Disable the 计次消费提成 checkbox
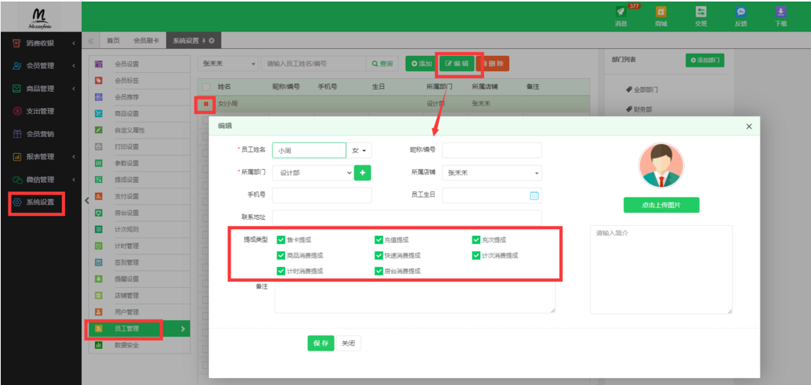Viewport: 811px width, 385px height. (x=476, y=256)
